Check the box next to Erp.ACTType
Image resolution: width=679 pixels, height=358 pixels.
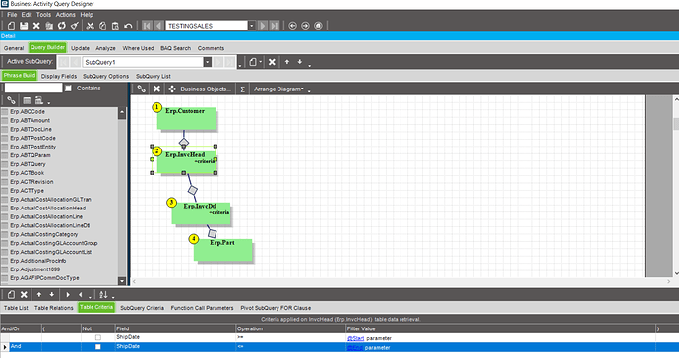point(5,191)
